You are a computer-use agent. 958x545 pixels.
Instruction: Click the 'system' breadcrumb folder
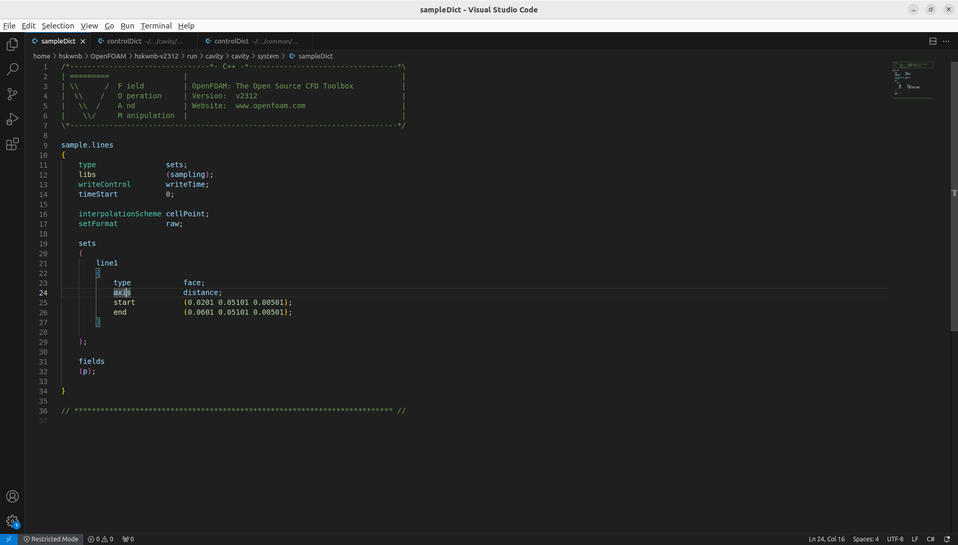268,56
